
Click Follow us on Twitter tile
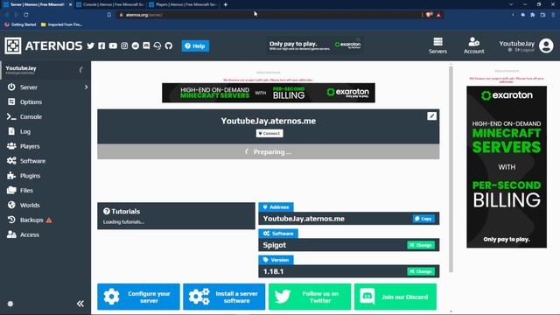(310, 297)
